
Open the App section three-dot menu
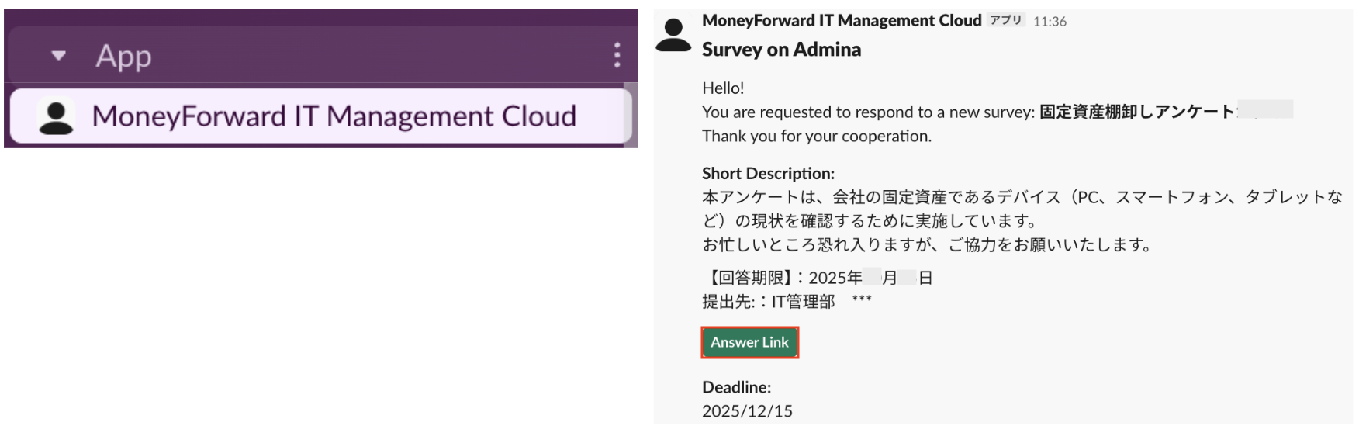pyautogui.click(x=617, y=55)
